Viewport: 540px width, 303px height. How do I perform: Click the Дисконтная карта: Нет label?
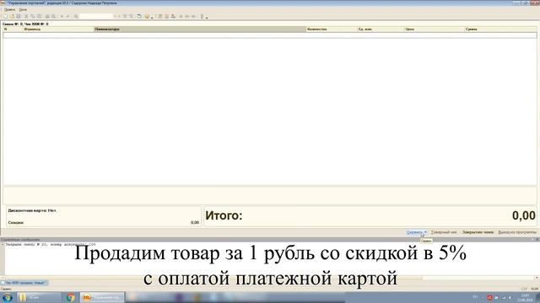32,210
